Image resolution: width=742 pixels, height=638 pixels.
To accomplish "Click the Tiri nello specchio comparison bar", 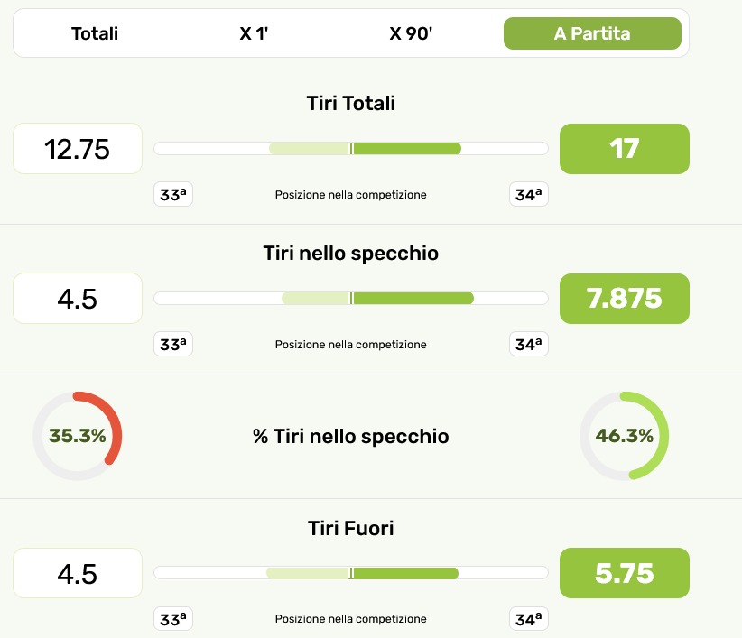I will click(x=351, y=299).
